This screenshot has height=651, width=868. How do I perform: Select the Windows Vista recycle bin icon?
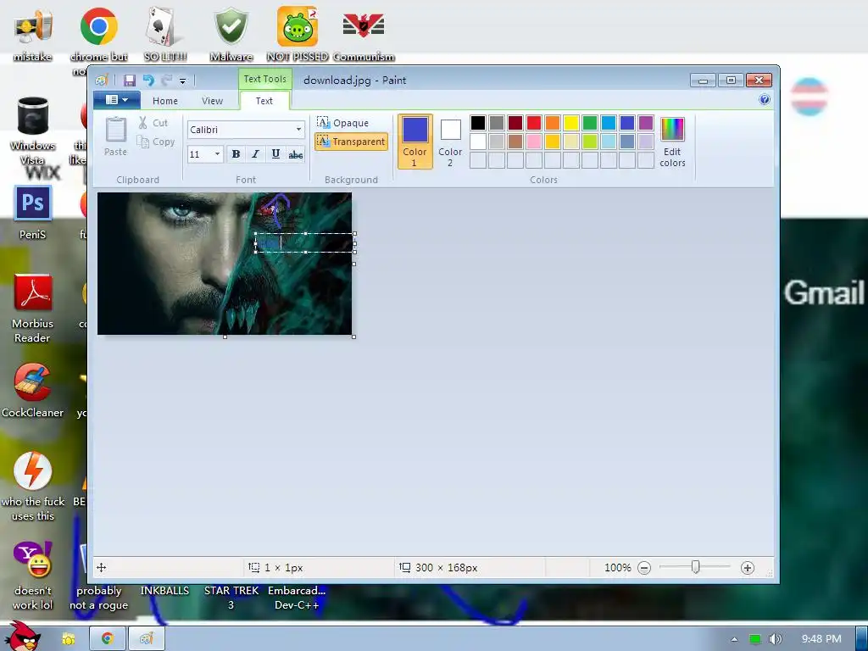(x=33, y=131)
